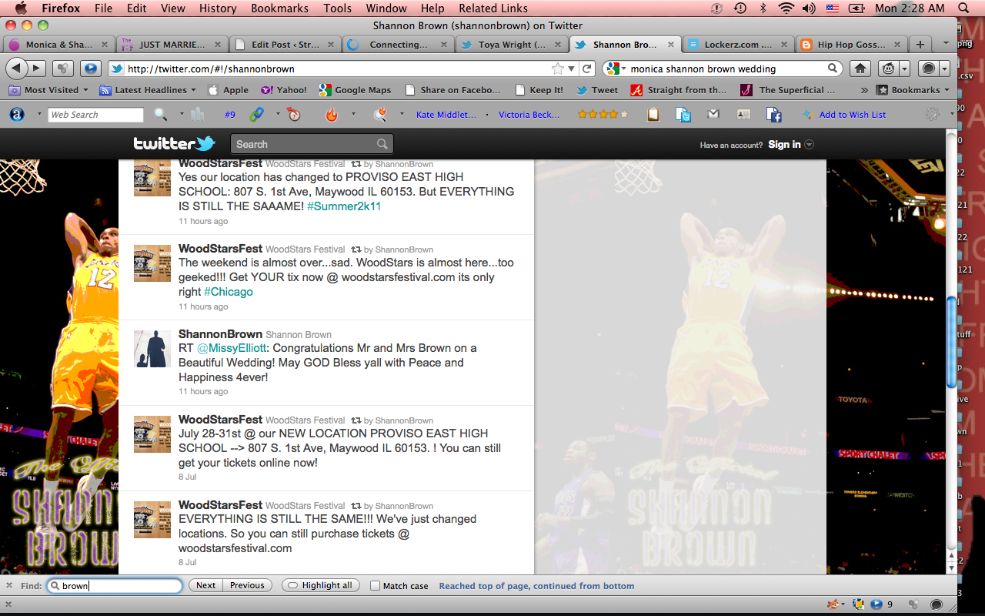Viewport: 985px width, 616px height.
Task: Reload the current page
Action: [587, 69]
